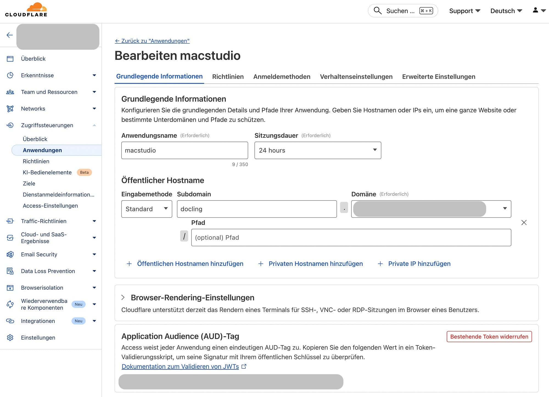The image size is (549, 397).
Task: Click Öffentlichen Hostnamen hinzufügen link
Action: point(190,264)
